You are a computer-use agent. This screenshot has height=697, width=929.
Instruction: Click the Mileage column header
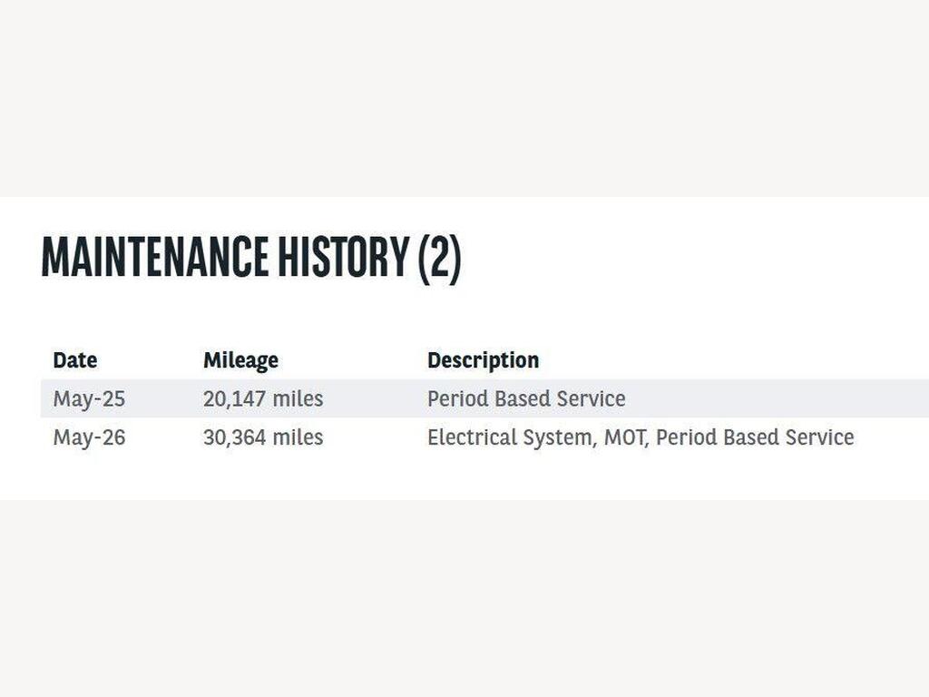[240, 361]
